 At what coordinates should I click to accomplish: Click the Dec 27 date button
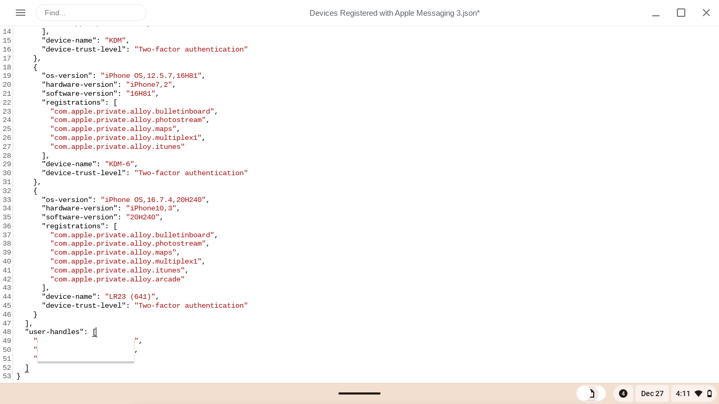652,393
